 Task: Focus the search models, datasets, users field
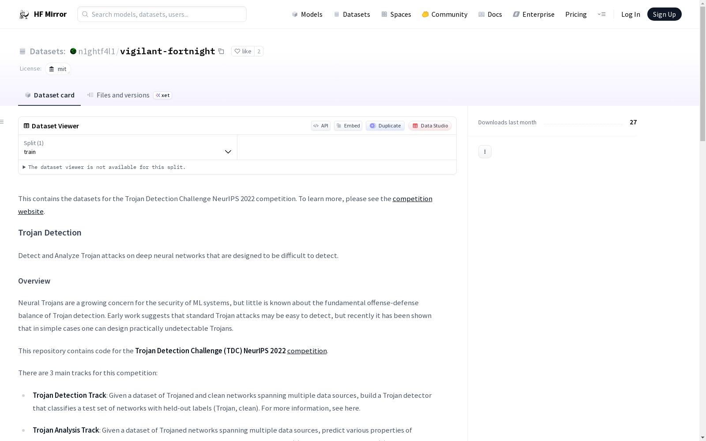[x=162, y=14]
